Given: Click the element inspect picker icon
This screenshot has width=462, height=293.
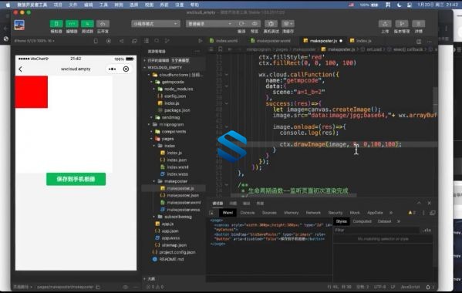Looking at the screenshot, I should [211, 213].
